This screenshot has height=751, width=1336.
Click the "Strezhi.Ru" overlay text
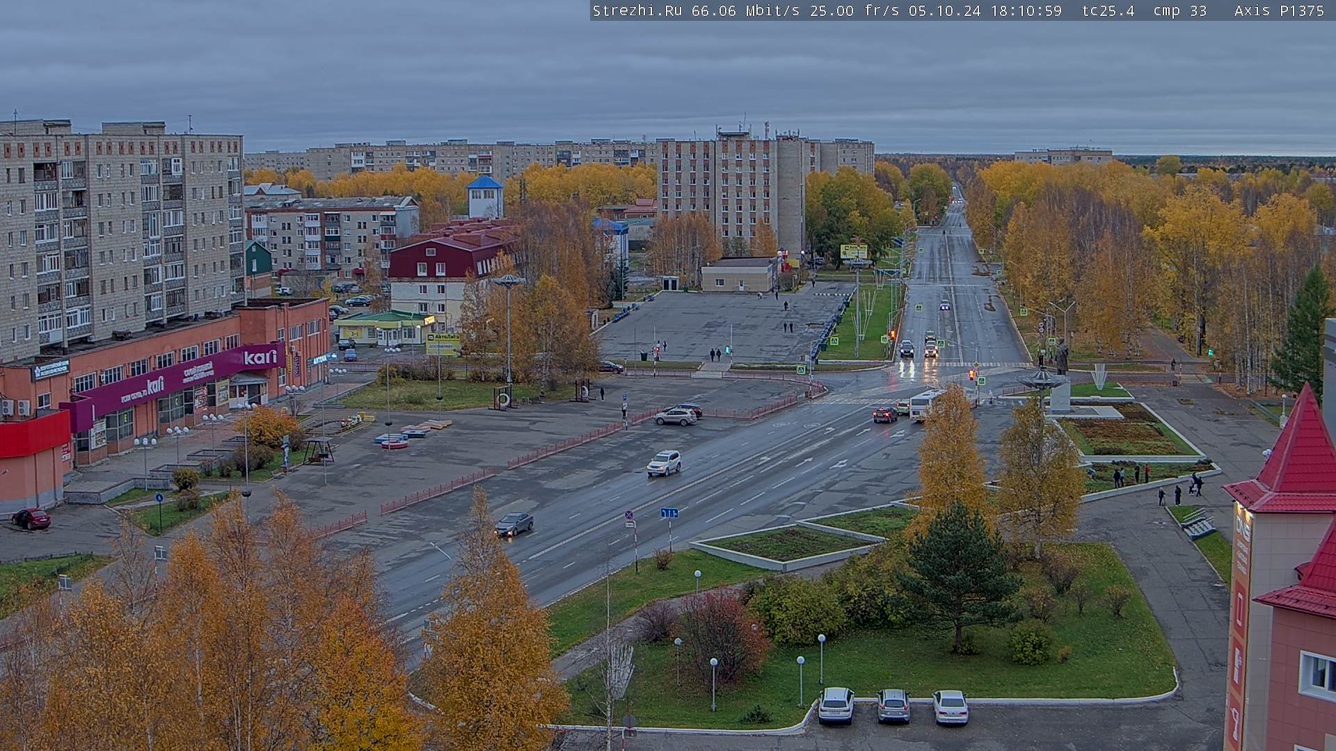[x=637, y=10]
